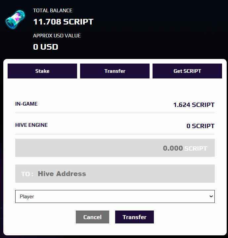Open the Player dropdown
This screenshot has width=228, height=238.
click(x=115, y=196)
